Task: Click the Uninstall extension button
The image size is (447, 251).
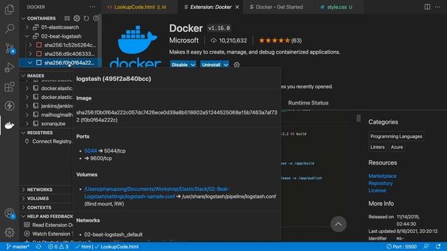Action: 211,65
